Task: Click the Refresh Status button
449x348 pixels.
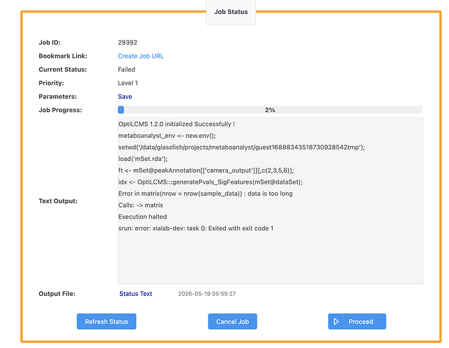Action: pos(107,322)
